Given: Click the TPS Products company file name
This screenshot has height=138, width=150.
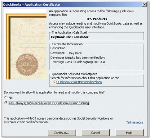Looking at the screenshot, I should (97, 19).
